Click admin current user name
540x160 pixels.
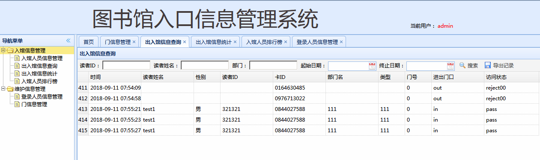(445, 26)
